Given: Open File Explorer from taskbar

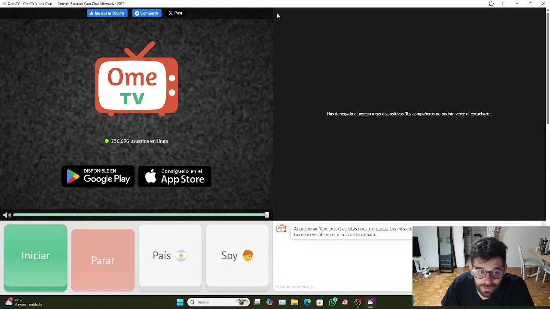Looking at the screenshot, I should 294,302.
